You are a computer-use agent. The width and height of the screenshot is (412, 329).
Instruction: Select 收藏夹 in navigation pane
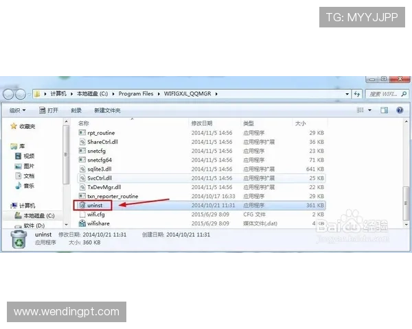click(23, 126)
